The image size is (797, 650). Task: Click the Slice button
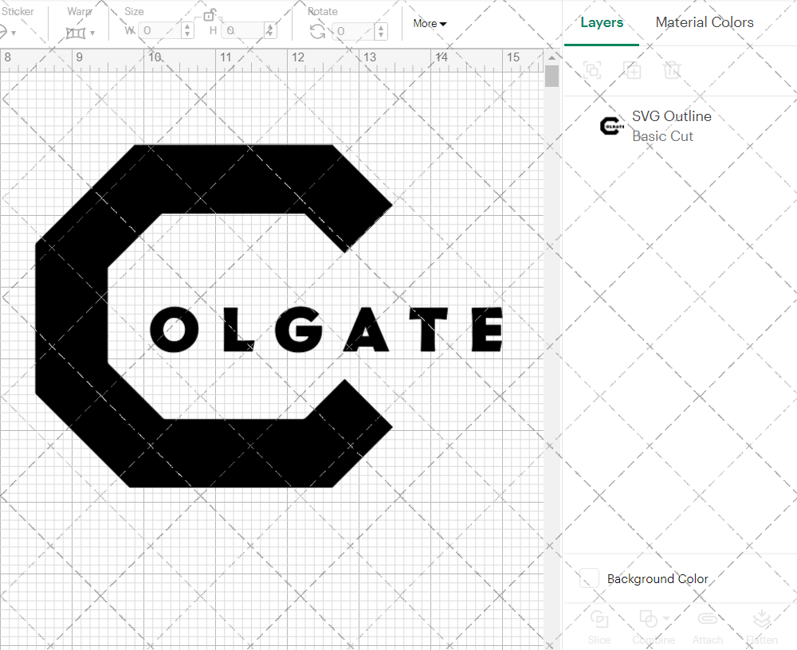(599, 628)
